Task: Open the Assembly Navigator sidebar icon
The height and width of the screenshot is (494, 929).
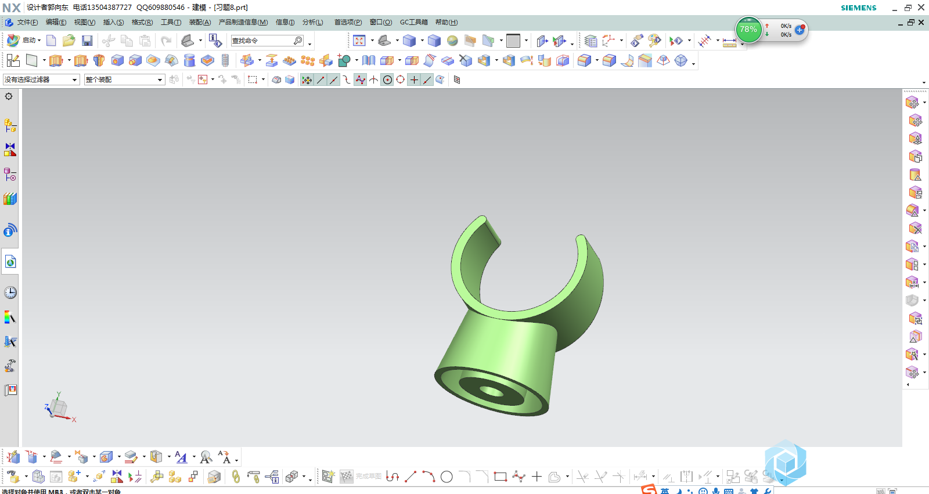Action: pos(10,125)
